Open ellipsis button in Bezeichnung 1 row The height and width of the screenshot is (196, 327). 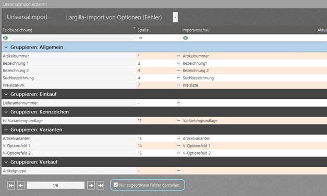pos(178,63)
